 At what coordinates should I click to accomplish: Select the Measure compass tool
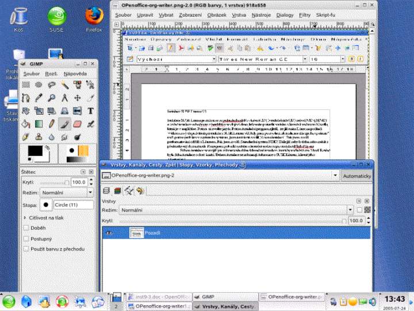tap(64, 98)
